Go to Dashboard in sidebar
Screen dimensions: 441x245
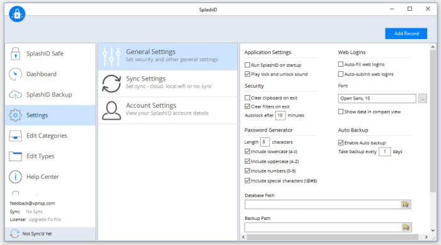50,74
